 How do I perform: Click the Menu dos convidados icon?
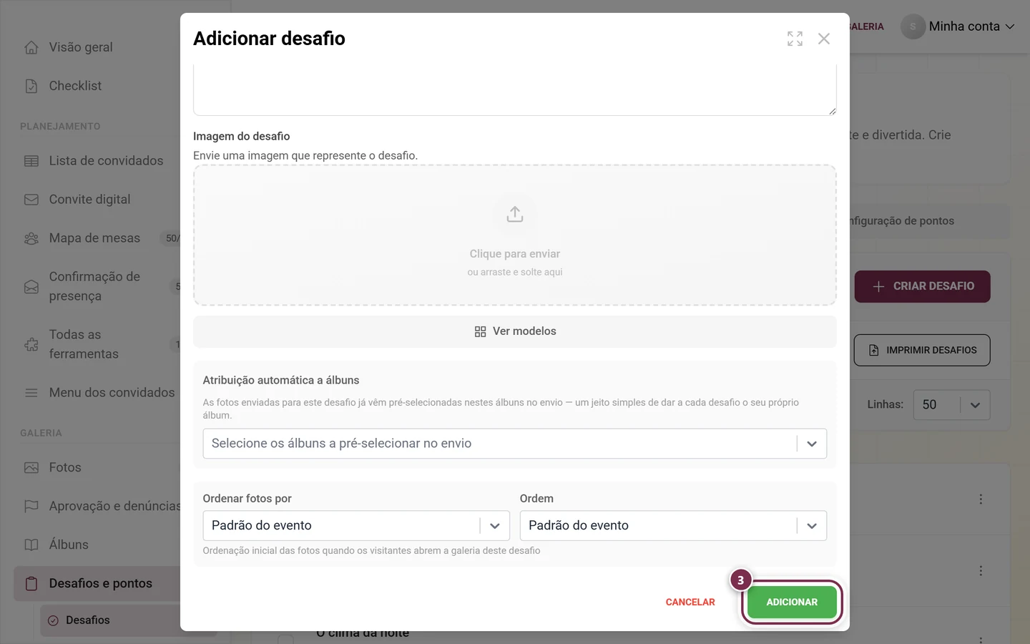(x=31, y=393)
